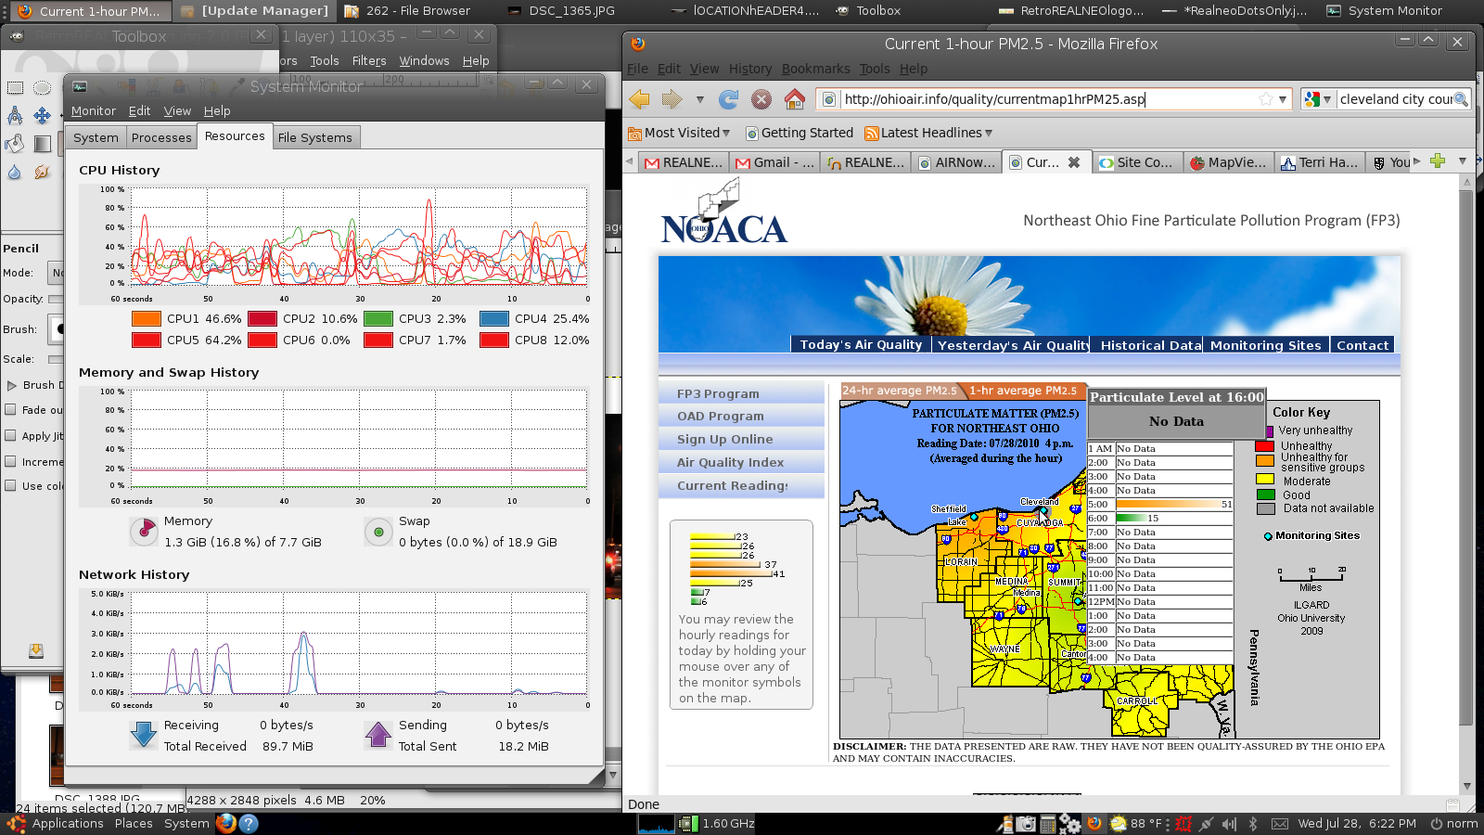
Task: Open the FP3 Program sidebar link
Action: 718,393
